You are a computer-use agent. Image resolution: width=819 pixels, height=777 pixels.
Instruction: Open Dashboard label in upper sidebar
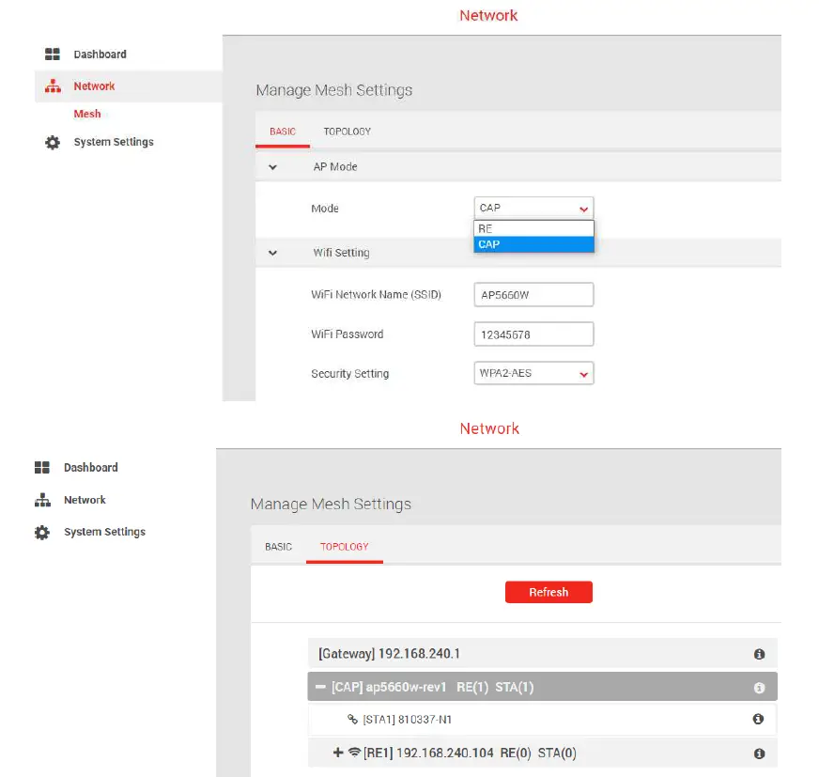click(x=100, y=54)
